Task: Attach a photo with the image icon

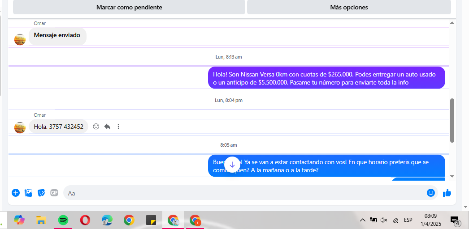Action: [x=28, y=193]
